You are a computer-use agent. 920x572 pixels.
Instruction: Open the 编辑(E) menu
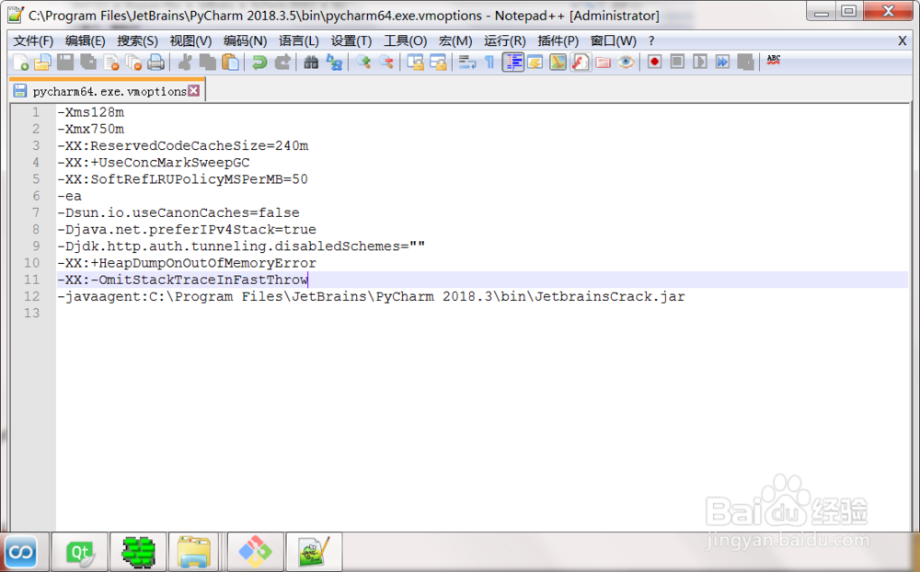click(85, 40)
